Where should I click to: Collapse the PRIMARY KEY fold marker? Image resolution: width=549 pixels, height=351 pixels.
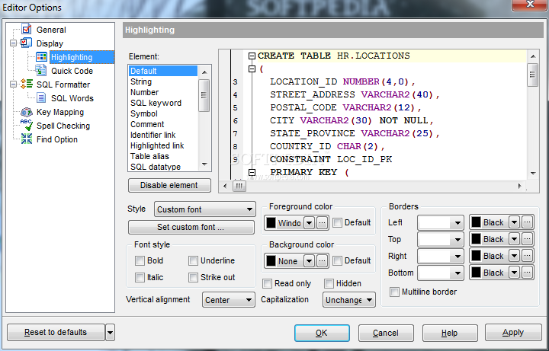coord(252,172)
